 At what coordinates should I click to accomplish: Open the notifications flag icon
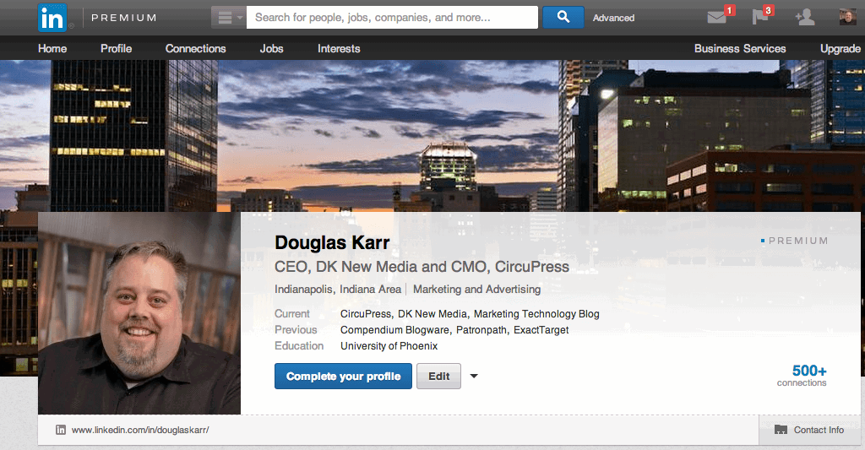coord(760,18)
